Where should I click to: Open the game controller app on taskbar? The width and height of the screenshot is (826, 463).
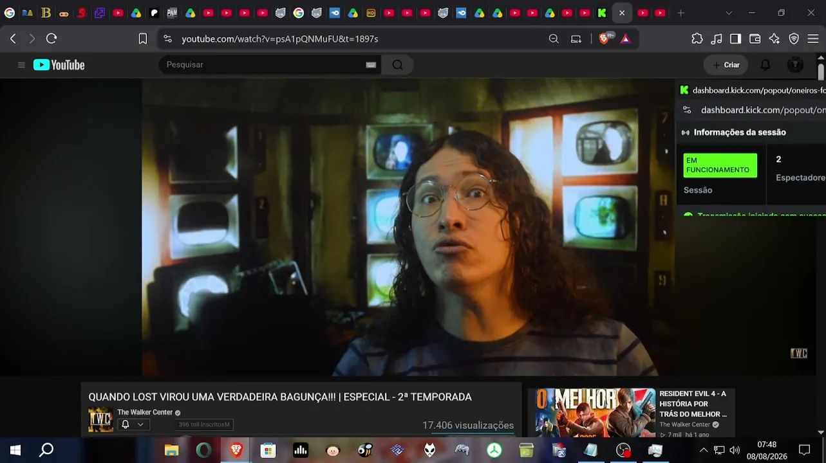coord(462,450)
